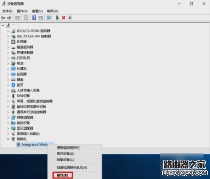
Task: Select the 电池 label
Action: point(20,63)
